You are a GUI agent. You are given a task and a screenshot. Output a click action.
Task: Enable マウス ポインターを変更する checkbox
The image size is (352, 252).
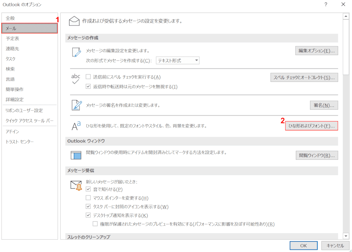pos(88,198)
